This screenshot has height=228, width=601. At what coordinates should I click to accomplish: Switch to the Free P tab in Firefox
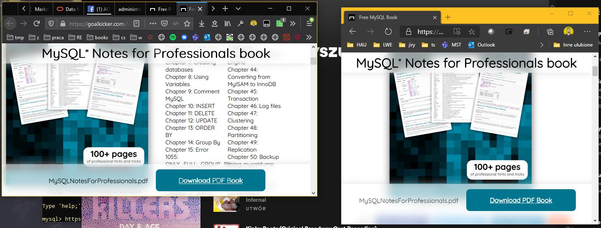tap(161, 9)
